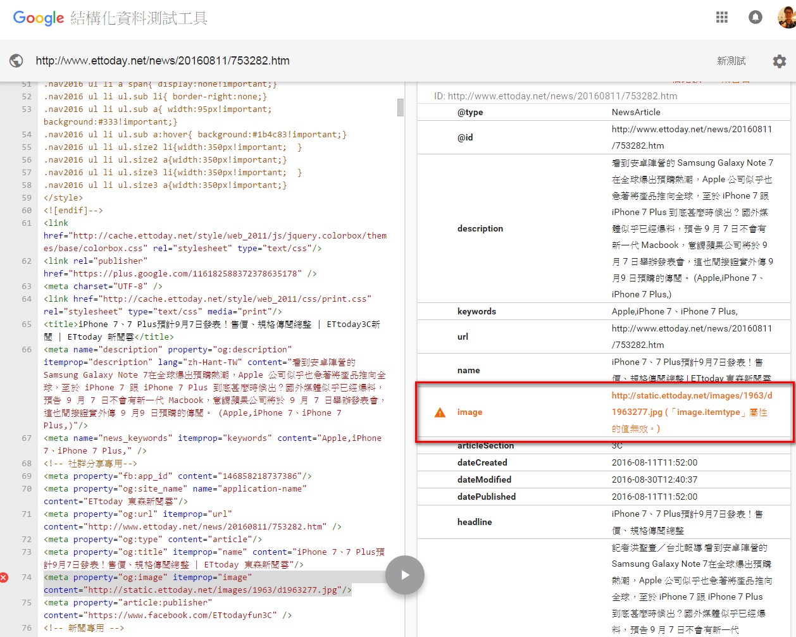
Task: Open the Google apps grid
Action: point(722,18)
